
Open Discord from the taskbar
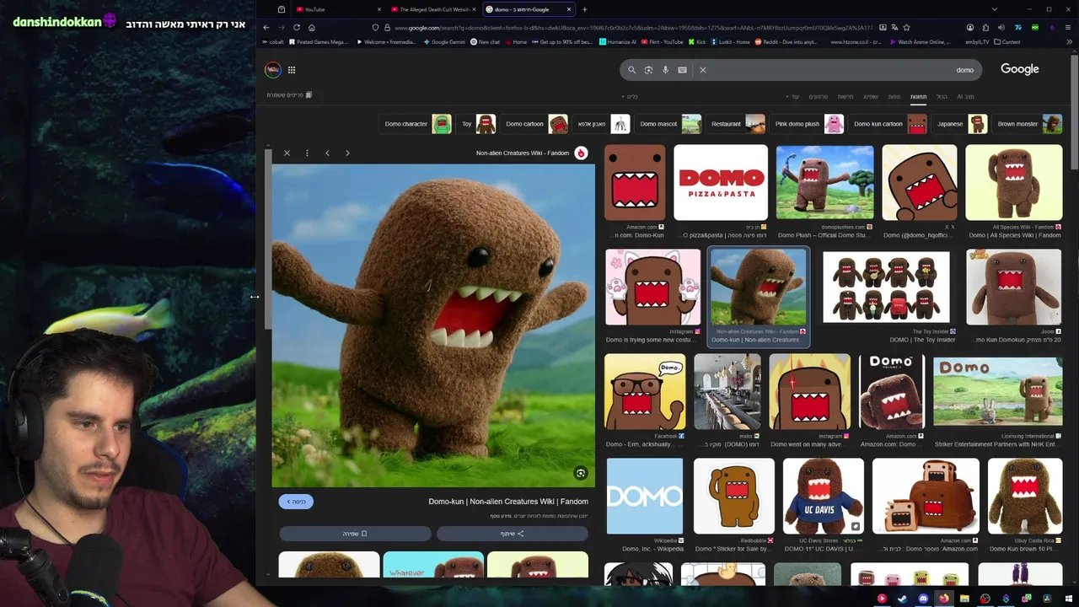(923, 599)
